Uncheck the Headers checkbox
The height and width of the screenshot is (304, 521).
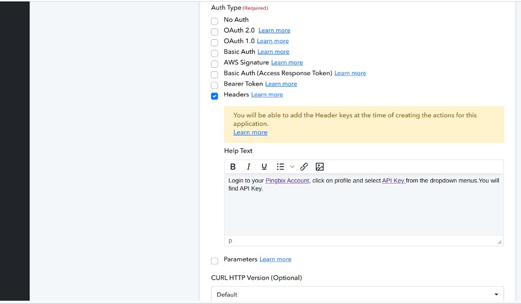pos(214,96)
